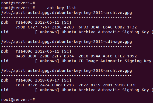Viewport: 153px width, 103px height.
Task: Click the dashed separator under the cdimage path
Action: point(67,47)
